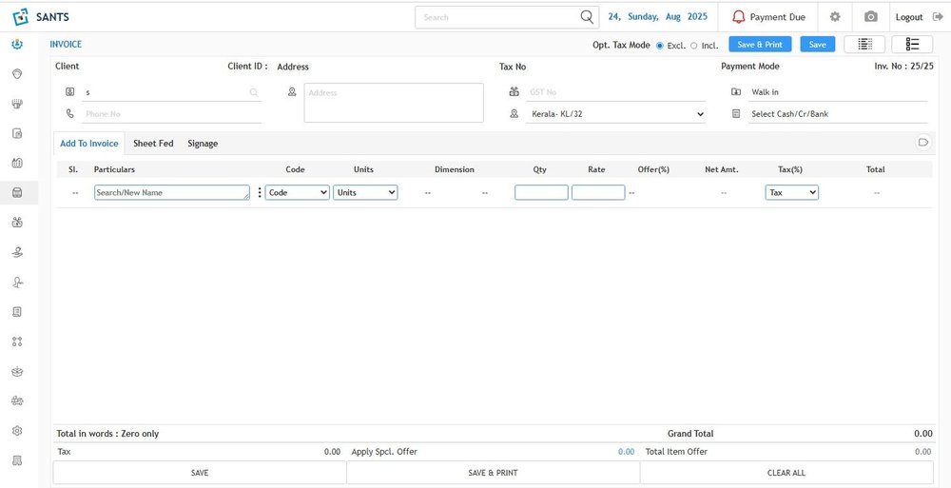The image size is (951, 488).
Task: Open the blue gear-person sidebar icon
Action: [x=17, y=45]
